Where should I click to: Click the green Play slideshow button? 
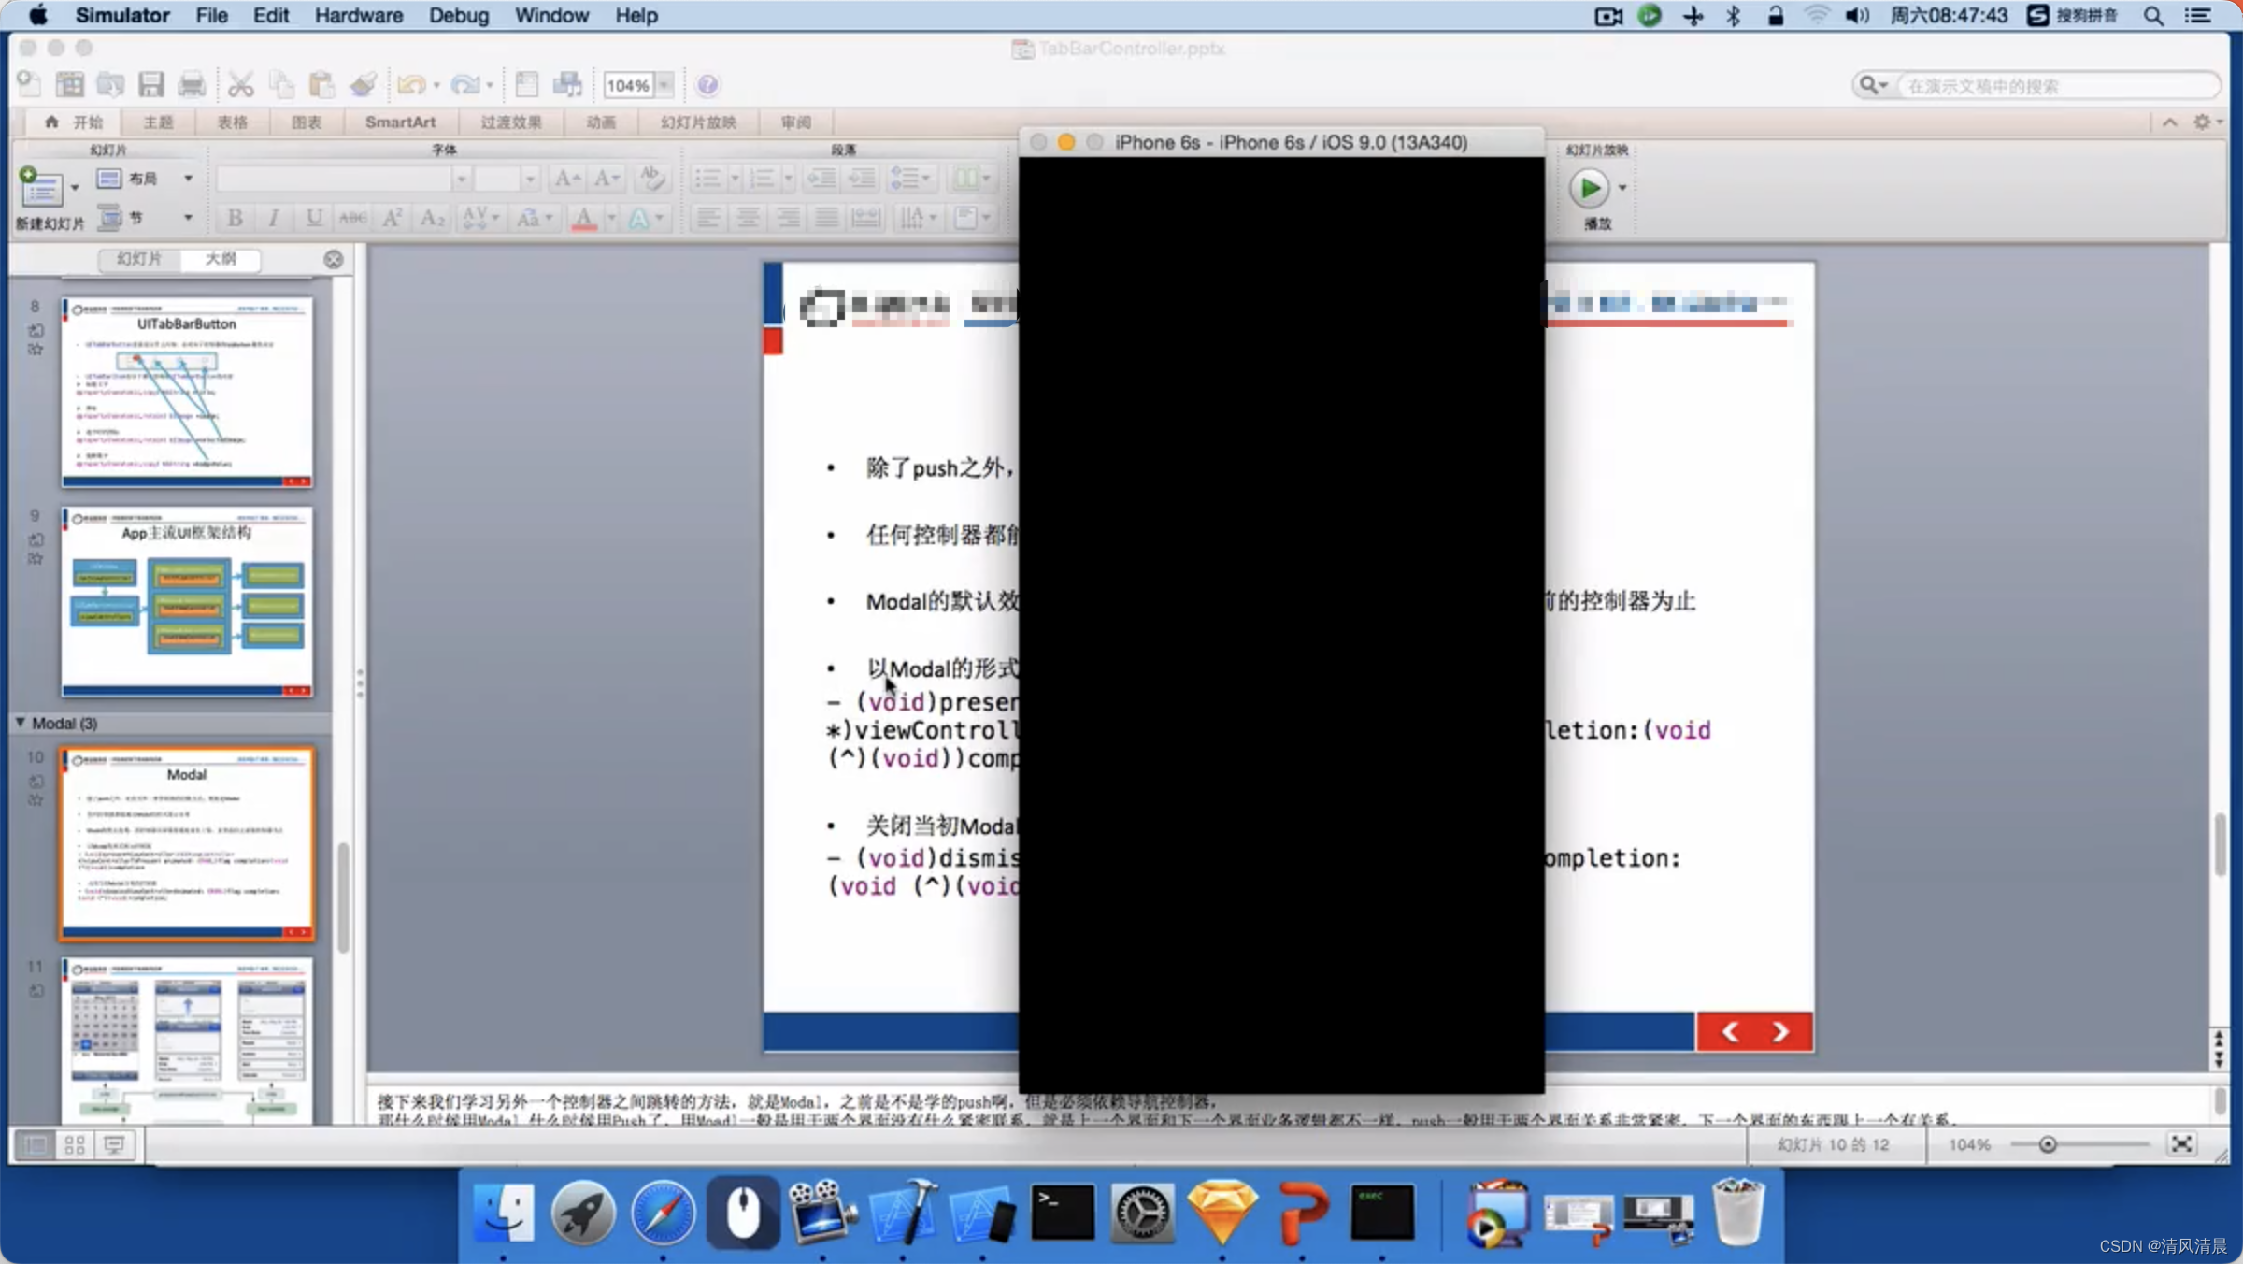coord(1589,188)
